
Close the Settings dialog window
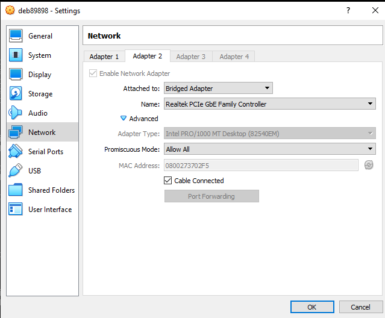[375, 10]
